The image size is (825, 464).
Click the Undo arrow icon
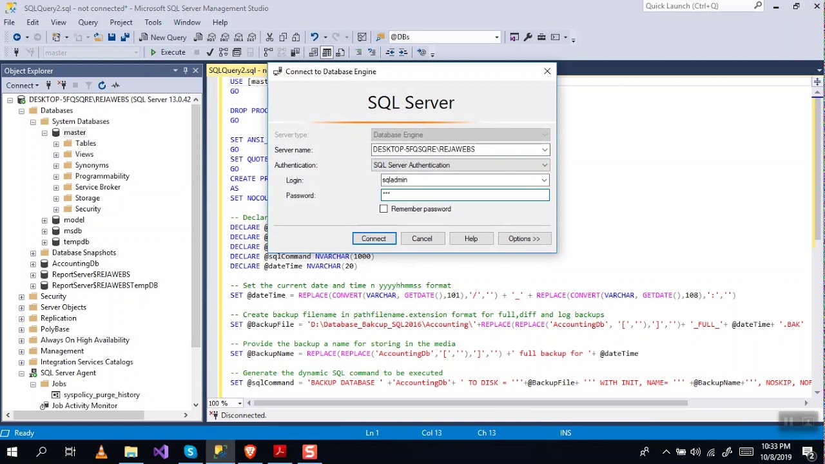(315, 37)
